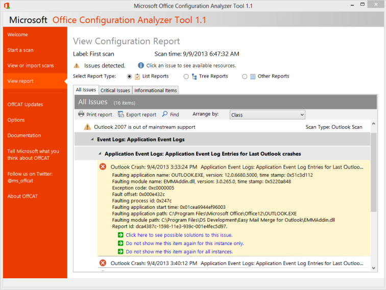Click green arrow next to possible solutions link

(120, 235)
